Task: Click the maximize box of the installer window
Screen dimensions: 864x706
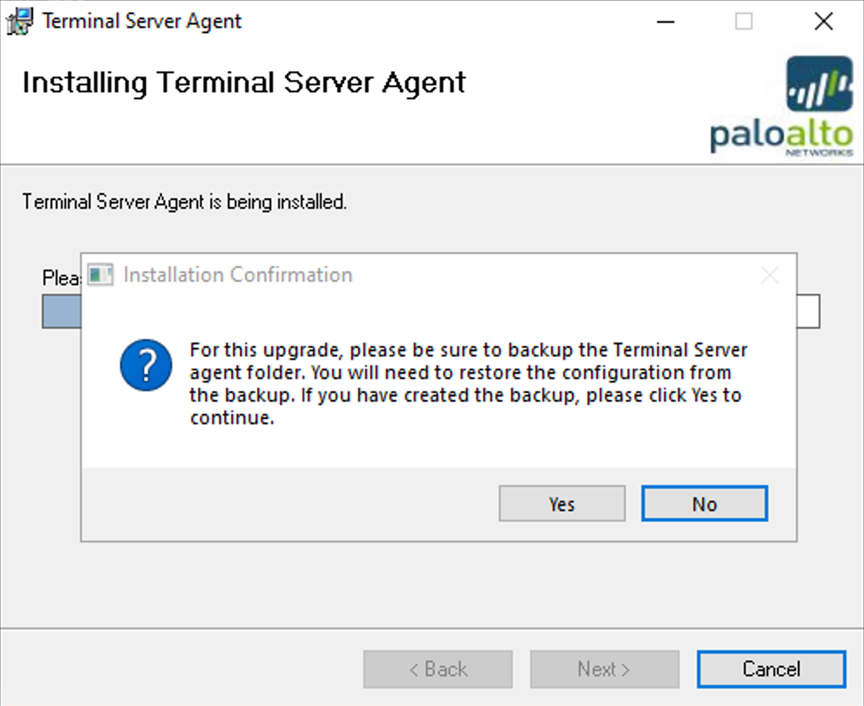Action: [x=744, y=22]
